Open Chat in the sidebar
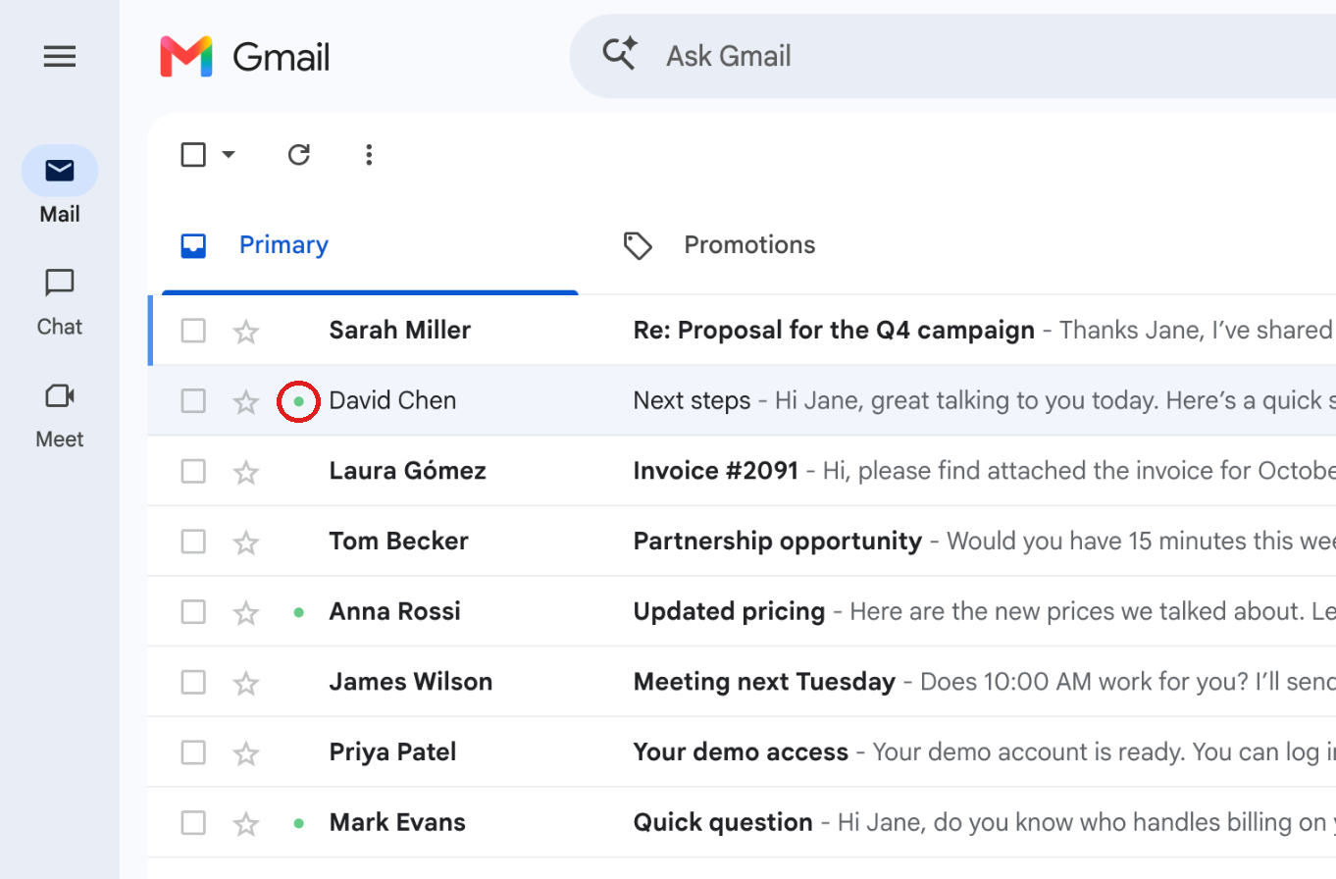1336x879 pixels. [60, 302]
